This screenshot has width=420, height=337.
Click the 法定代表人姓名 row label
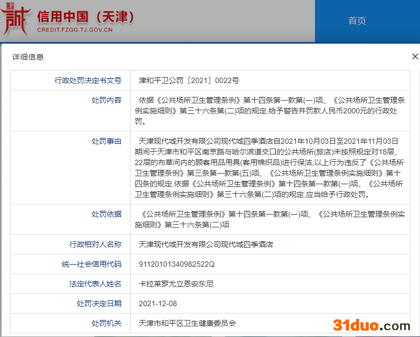click(x=95, y=284)
